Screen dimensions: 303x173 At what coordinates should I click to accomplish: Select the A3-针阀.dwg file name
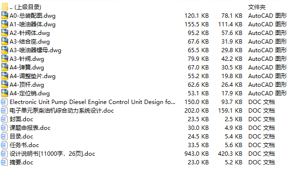27,59
